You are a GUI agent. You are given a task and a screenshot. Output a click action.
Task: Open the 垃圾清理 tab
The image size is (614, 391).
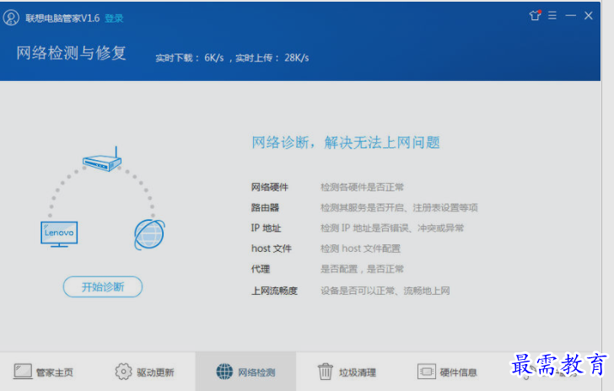[x=347, y=372]
